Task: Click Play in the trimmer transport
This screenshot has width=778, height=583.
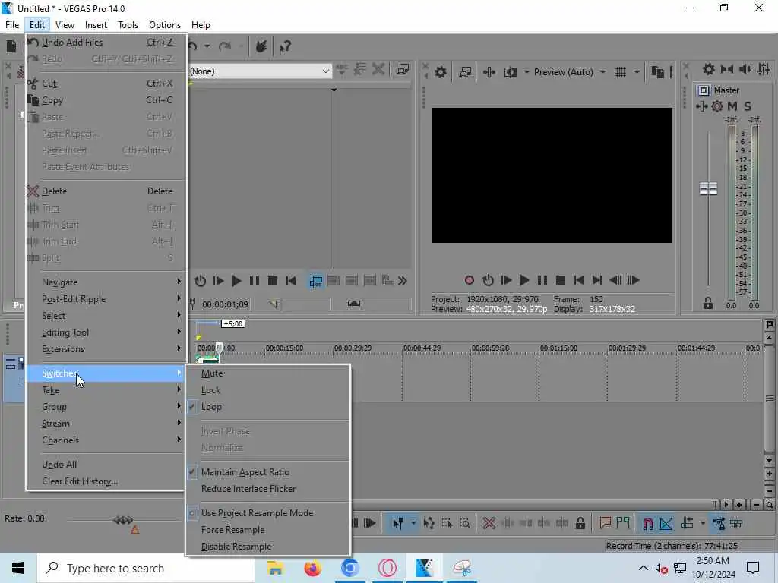Action: (x=236, y=281)
